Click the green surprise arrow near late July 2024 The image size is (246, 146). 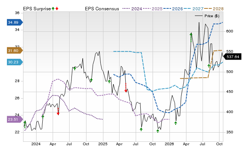click(x=75, y=68)
